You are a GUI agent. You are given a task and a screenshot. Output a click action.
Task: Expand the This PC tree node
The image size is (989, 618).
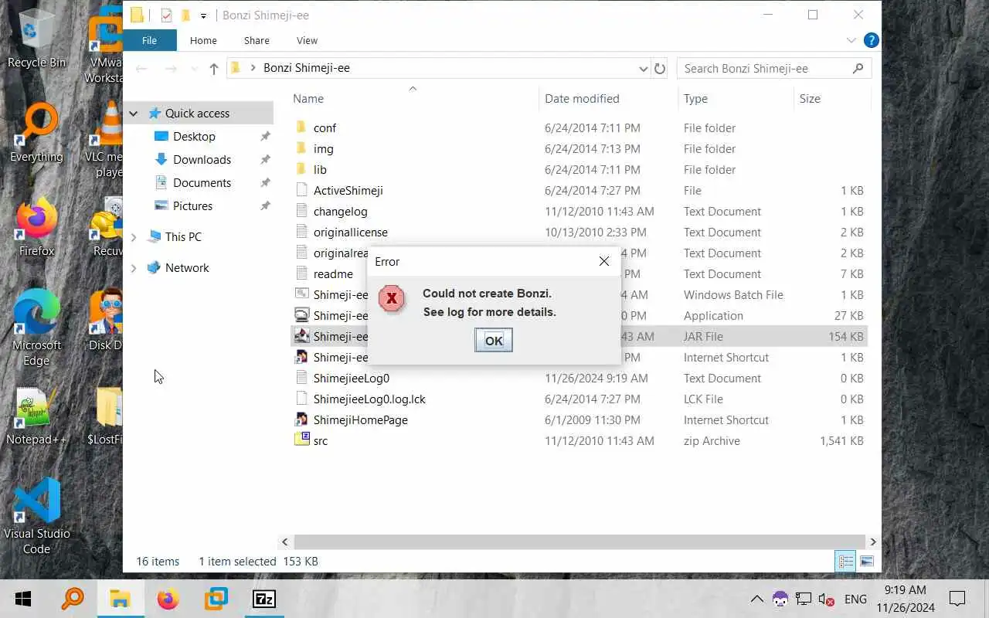[134, 237]
